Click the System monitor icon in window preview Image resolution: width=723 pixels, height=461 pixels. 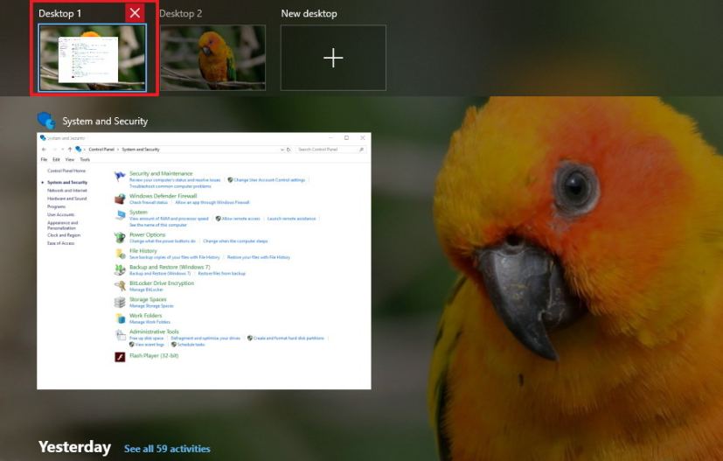pos(120,215)
